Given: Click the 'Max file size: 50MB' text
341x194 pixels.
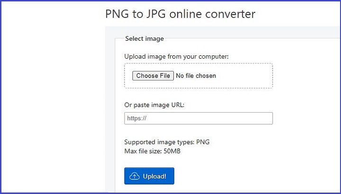Looking at the screenshot, I should [x=152, y=151].
